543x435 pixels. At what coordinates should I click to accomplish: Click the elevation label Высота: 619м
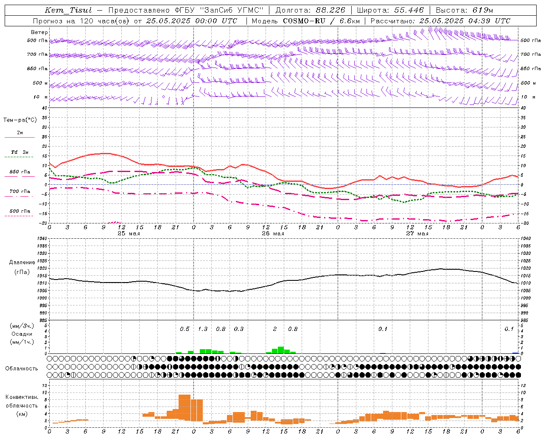[465, 10]
